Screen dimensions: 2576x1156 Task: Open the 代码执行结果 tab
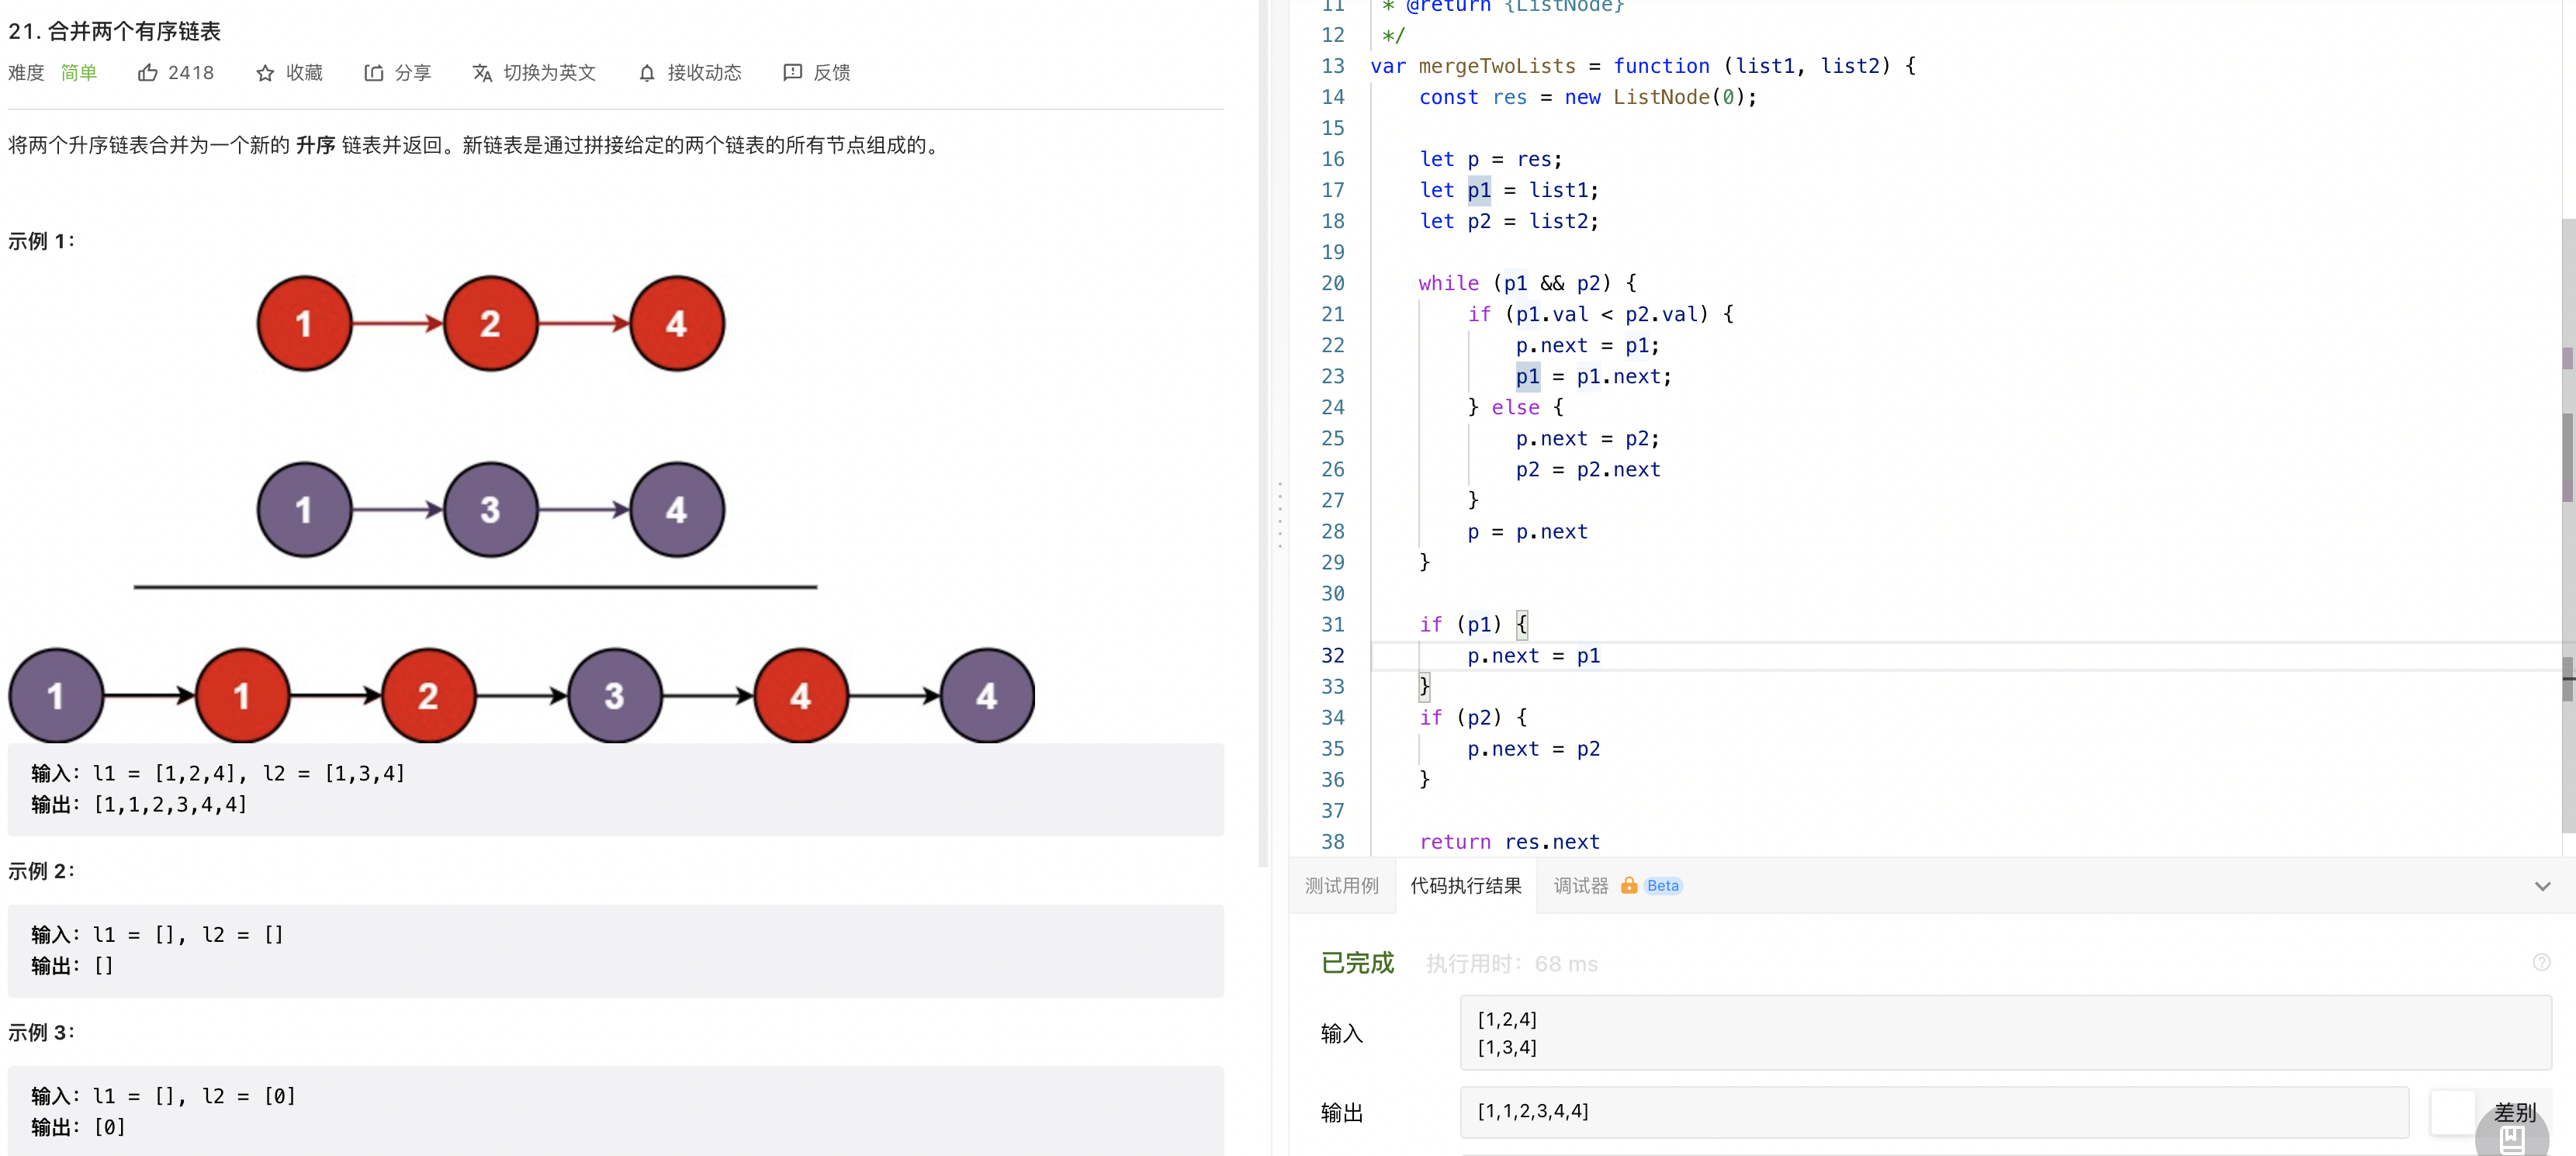(x=1465, y=886)
